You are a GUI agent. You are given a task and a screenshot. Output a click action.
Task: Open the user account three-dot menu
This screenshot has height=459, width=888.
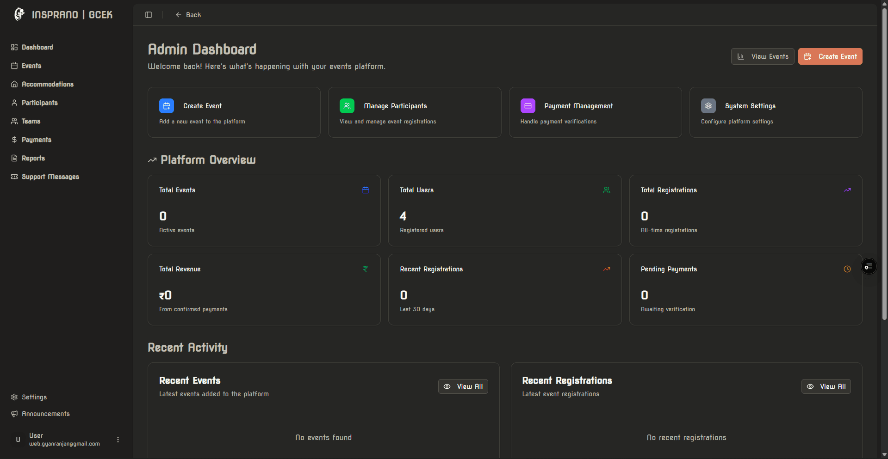[x=118, y=440]
